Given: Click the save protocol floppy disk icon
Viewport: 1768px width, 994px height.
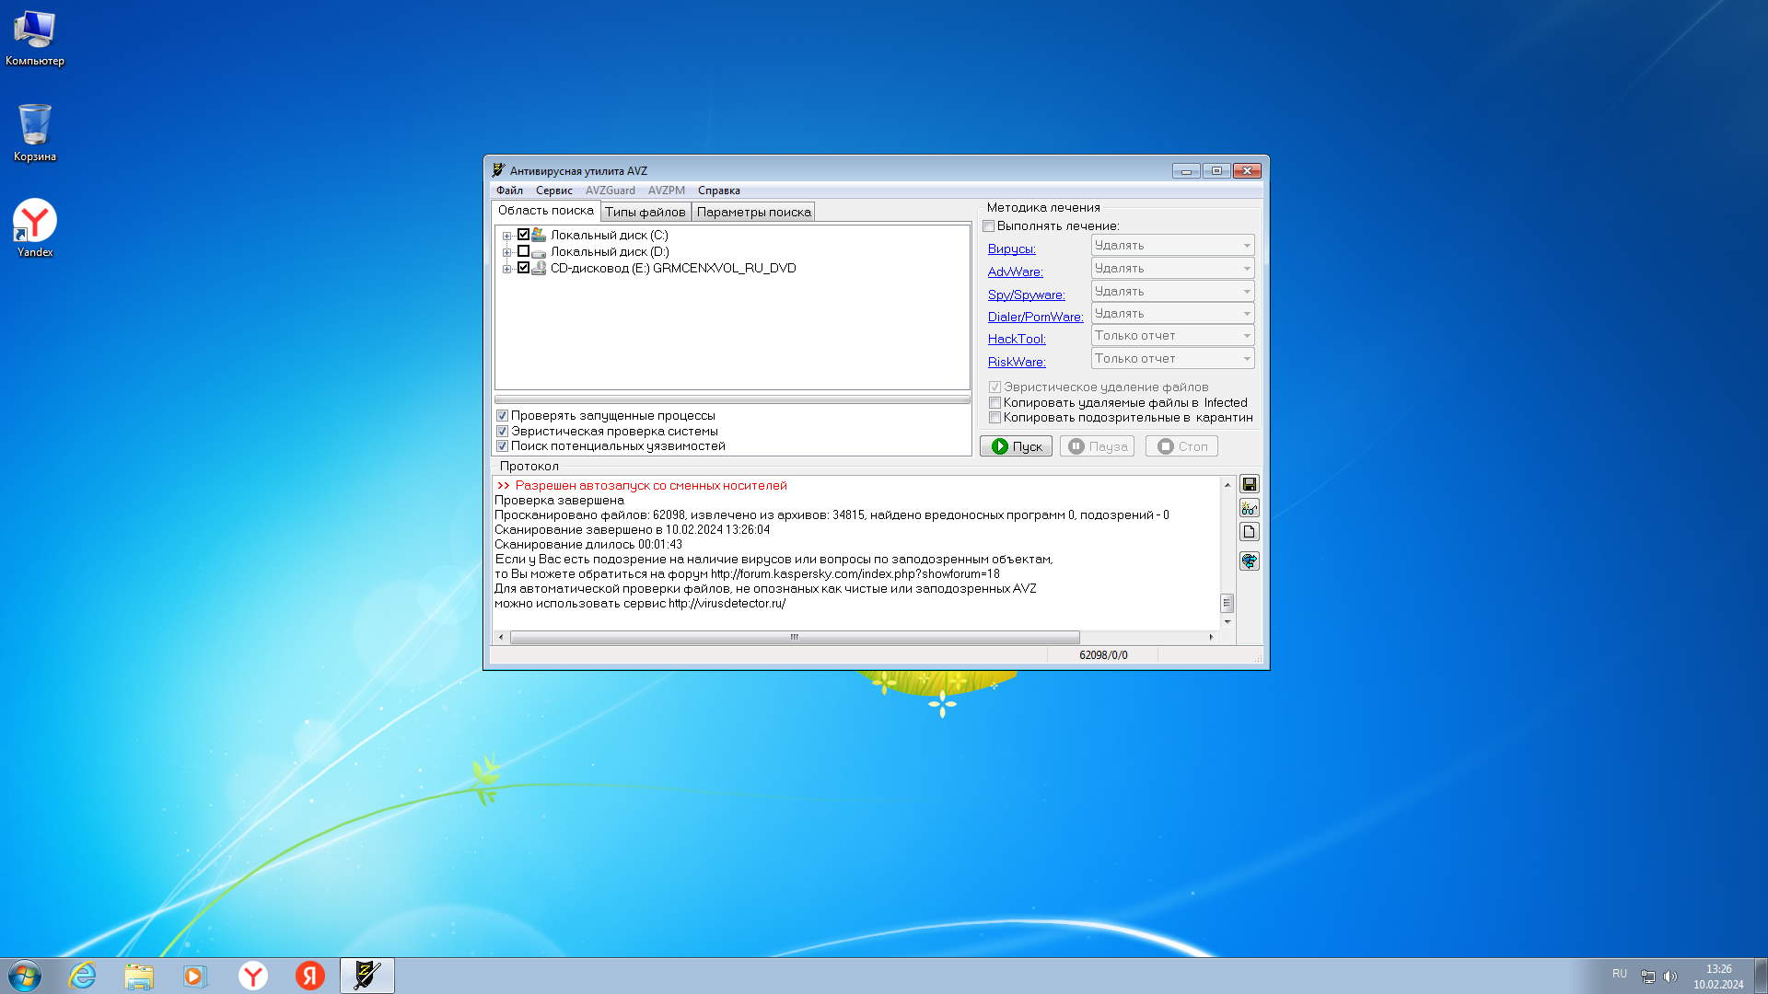Looking at the screenshot, I should (1249, 484).
